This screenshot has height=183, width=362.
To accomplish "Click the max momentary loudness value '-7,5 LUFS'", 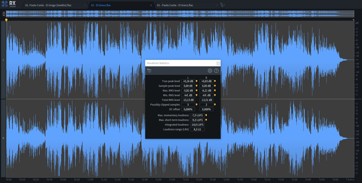I will tap(197, 115).
